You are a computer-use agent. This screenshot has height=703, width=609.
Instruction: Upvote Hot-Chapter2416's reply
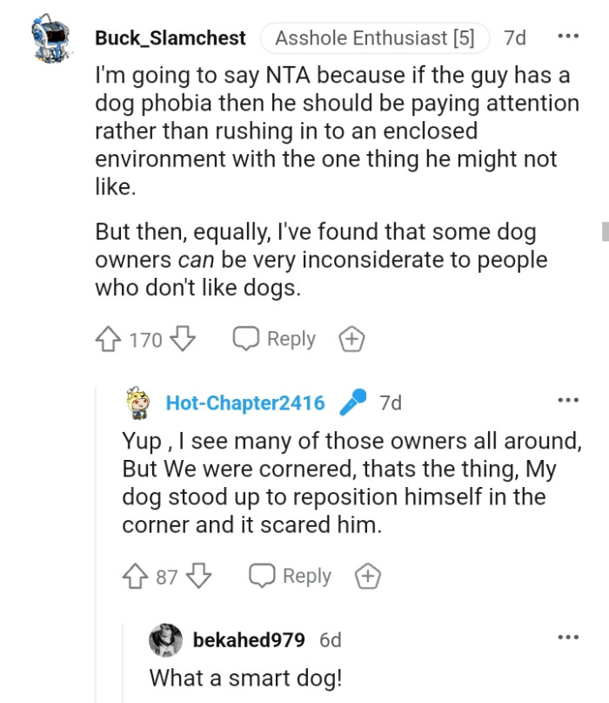[136, 576]
